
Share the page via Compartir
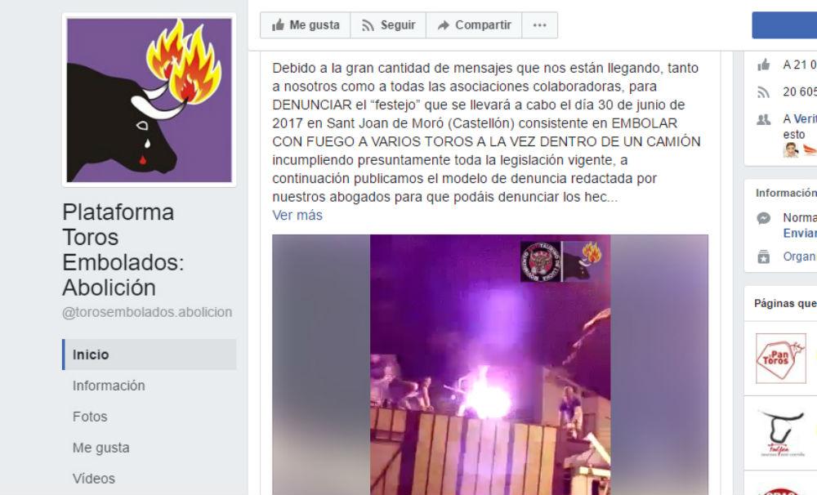pos(474,25)
